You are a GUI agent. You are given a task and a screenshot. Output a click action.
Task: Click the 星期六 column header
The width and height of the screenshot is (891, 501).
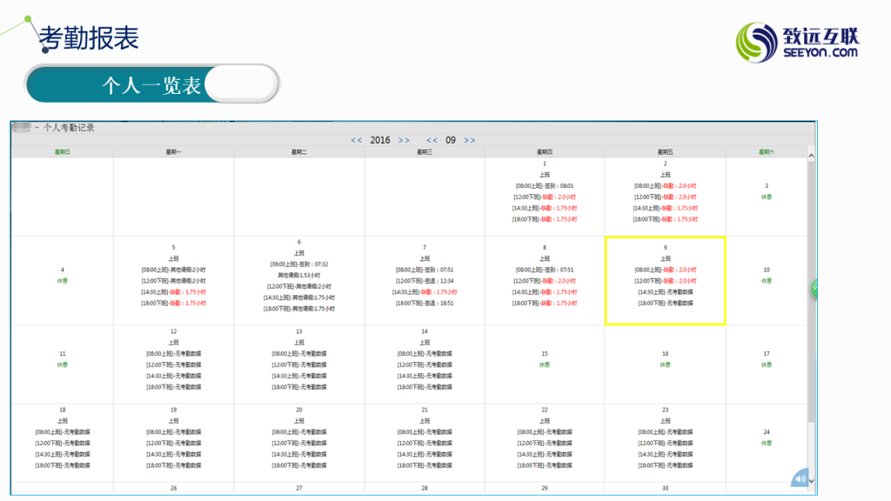pyautogui.click(x=766, y=151)
